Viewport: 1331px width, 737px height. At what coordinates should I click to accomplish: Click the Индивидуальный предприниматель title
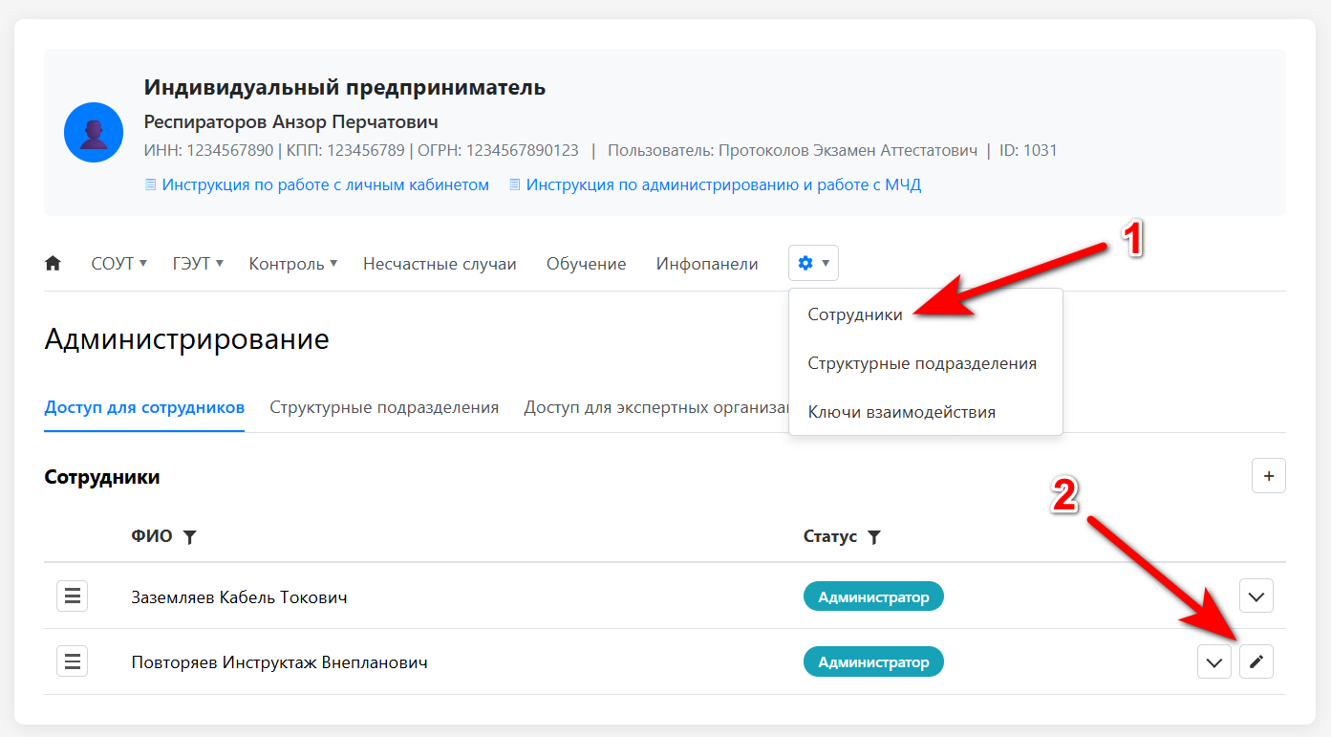coord(345,87)
